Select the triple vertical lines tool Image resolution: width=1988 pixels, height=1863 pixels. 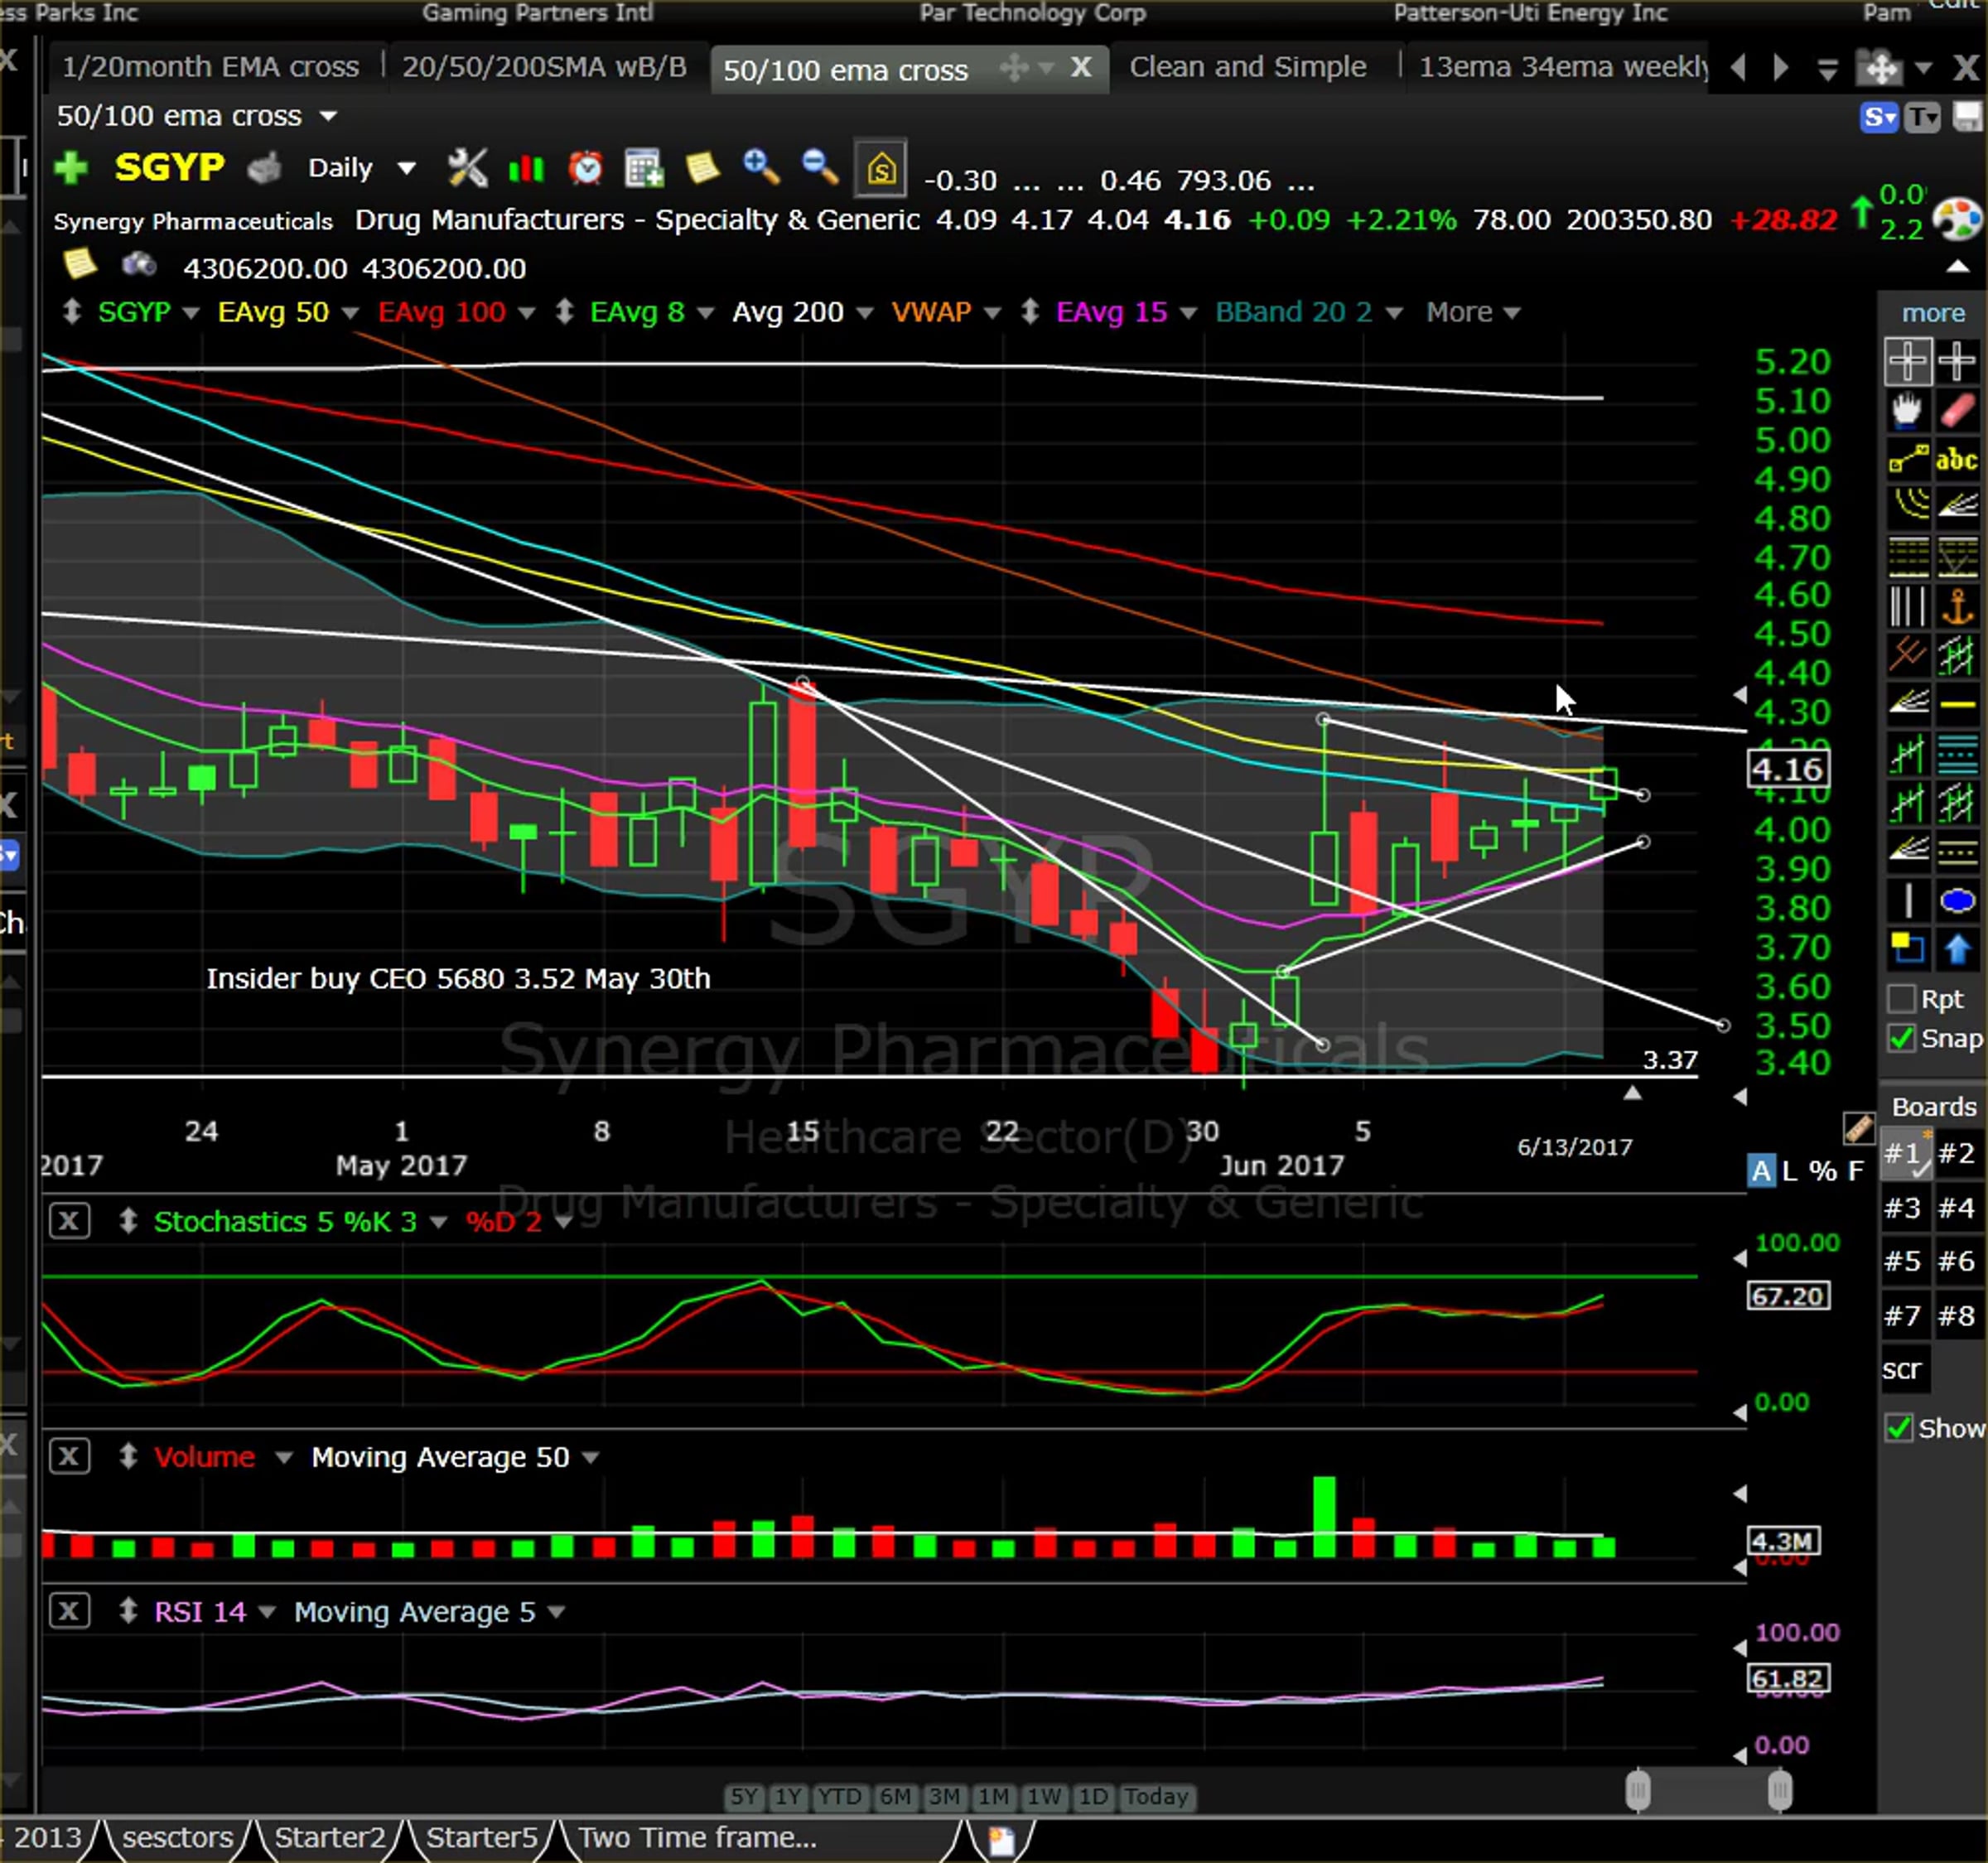(x=1907, y=606)
